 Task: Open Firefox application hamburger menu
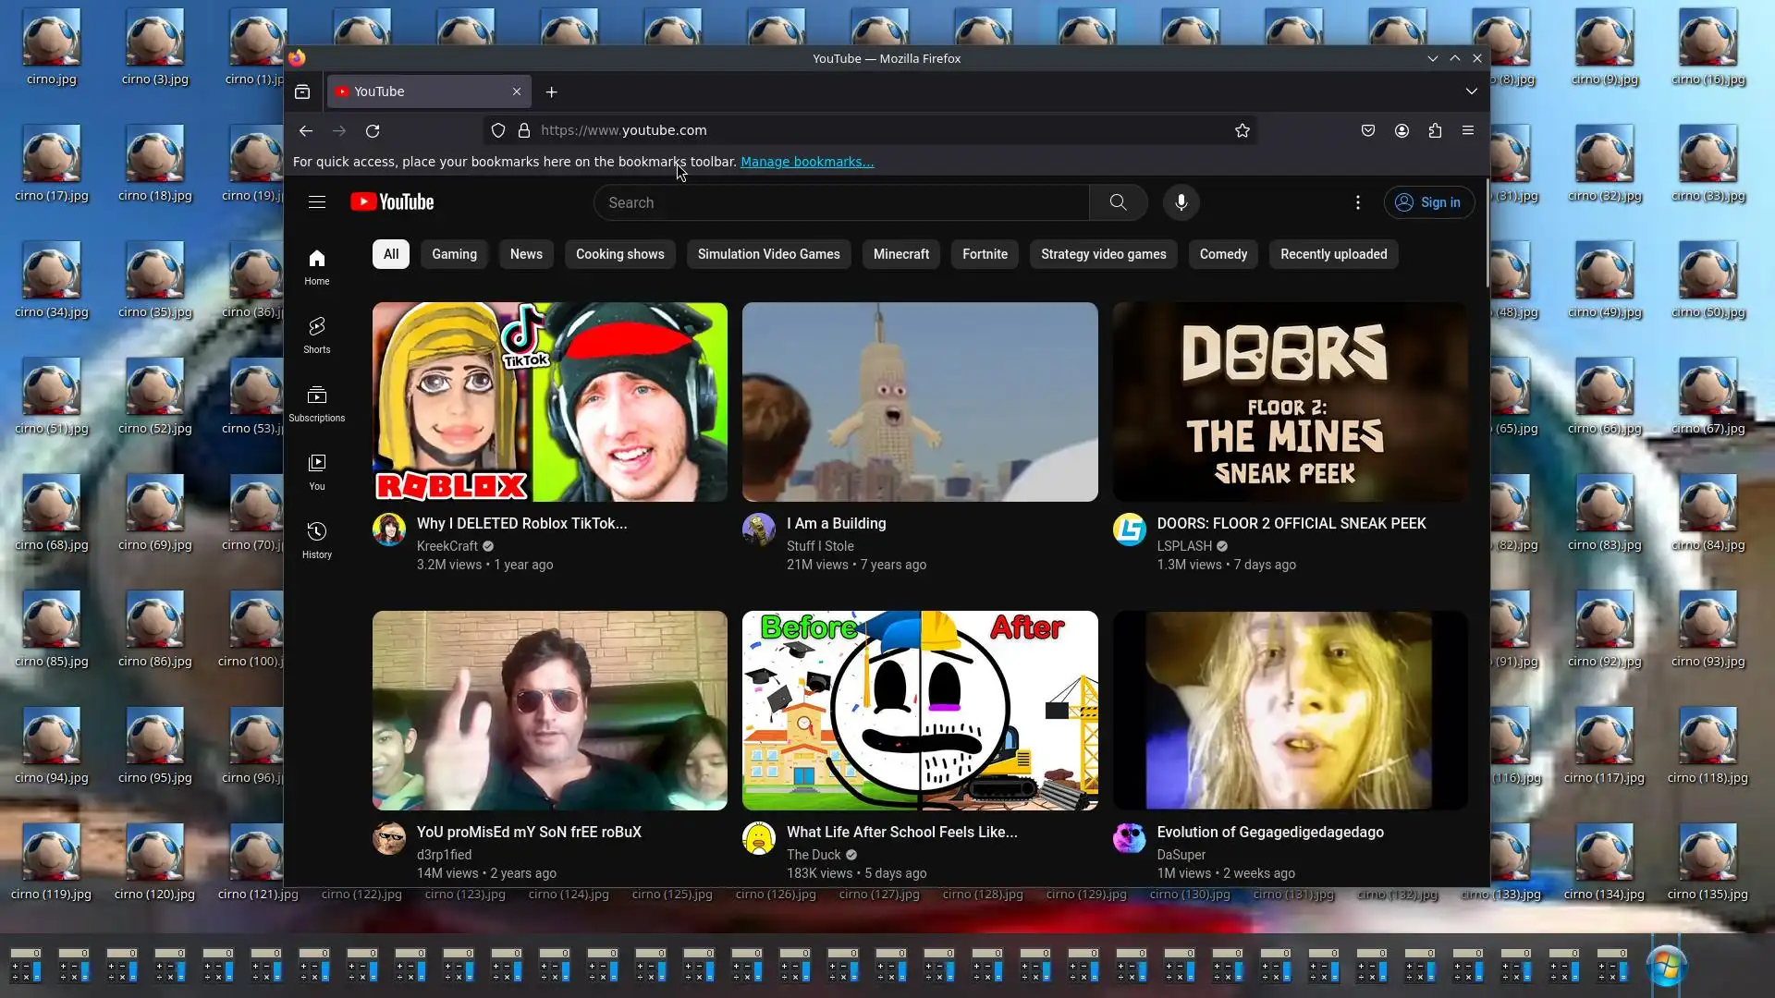1468,130
